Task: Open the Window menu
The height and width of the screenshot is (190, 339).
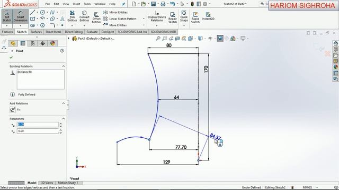Action: 100,4
